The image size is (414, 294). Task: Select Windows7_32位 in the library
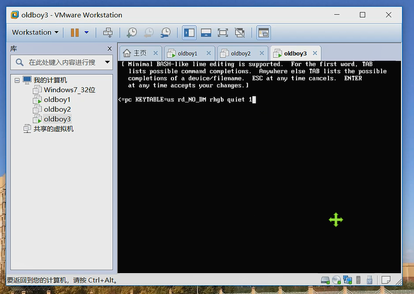[x=70, y=90]
